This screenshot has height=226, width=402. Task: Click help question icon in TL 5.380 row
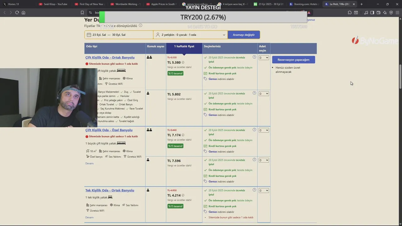pos(254,57)
